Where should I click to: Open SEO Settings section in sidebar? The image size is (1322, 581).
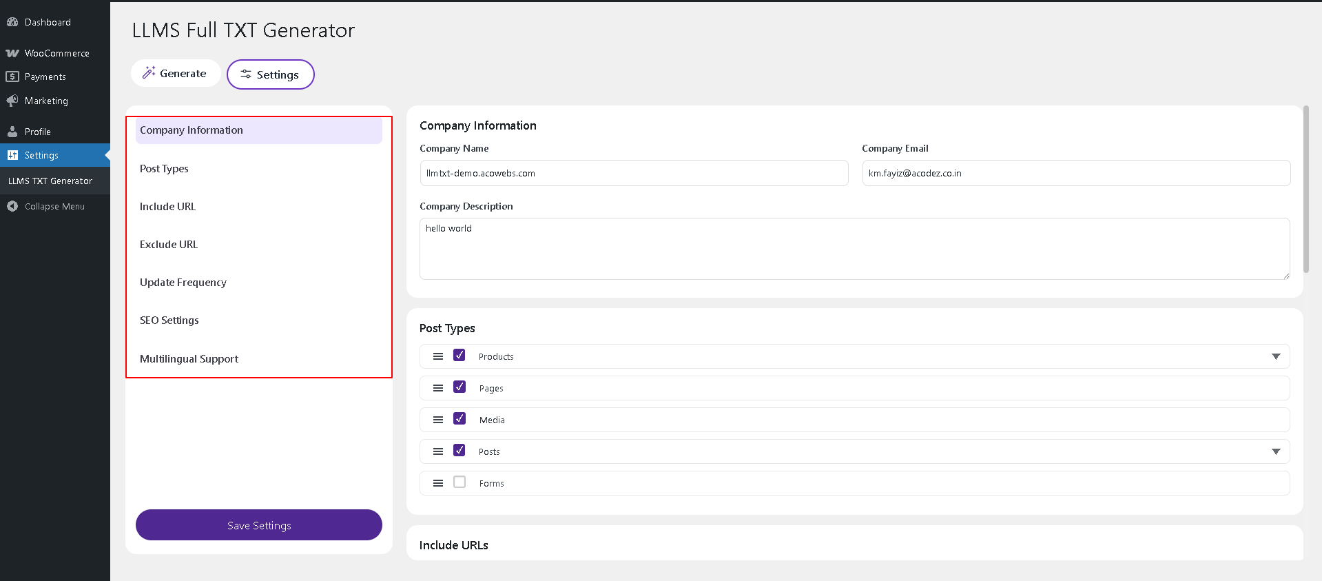point(169,320)
